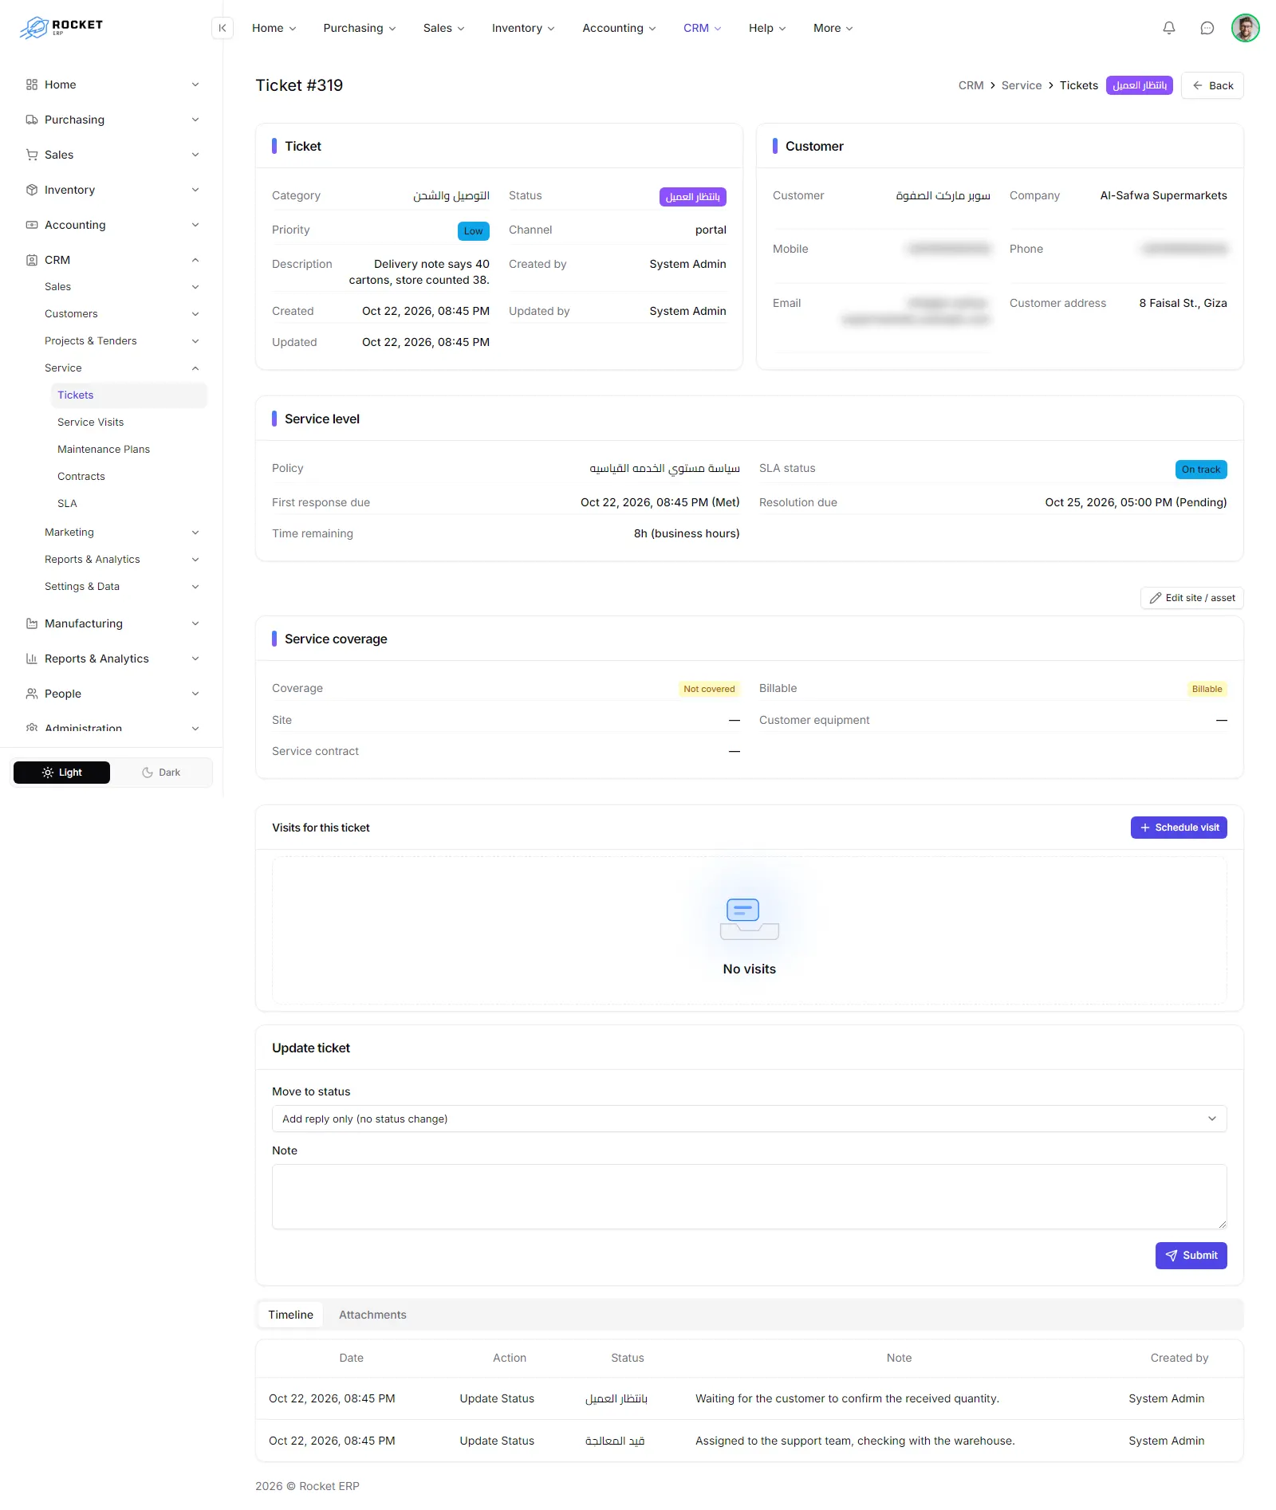Collapse the sidebar with the arrow icon

[223, 28]
